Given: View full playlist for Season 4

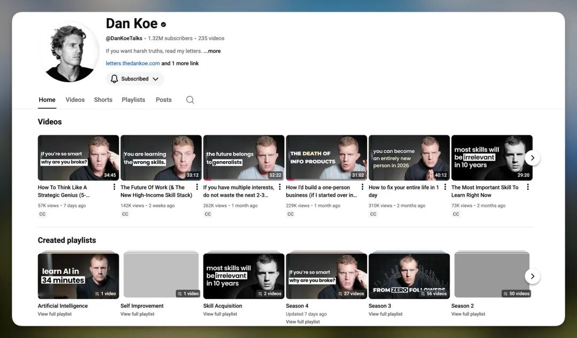Looking at the screenshot, I should point(303,322).
